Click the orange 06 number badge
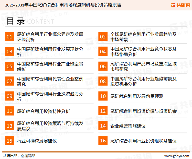192x159 pixels. point(103,66)
